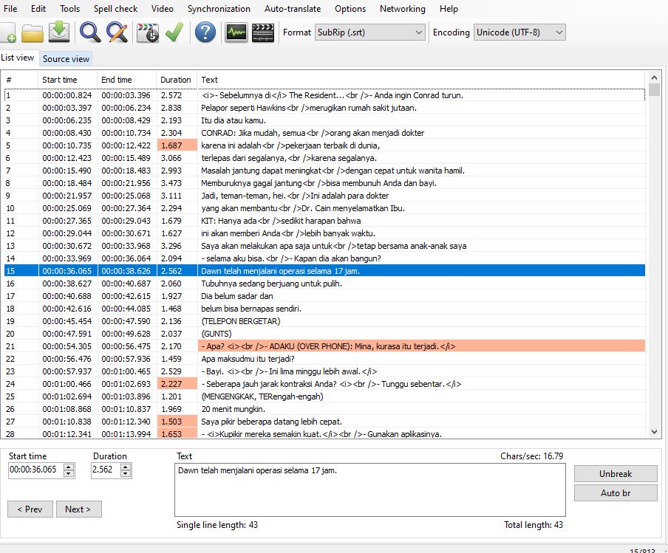Sort by the Text column header

click(x=422, y=80)
